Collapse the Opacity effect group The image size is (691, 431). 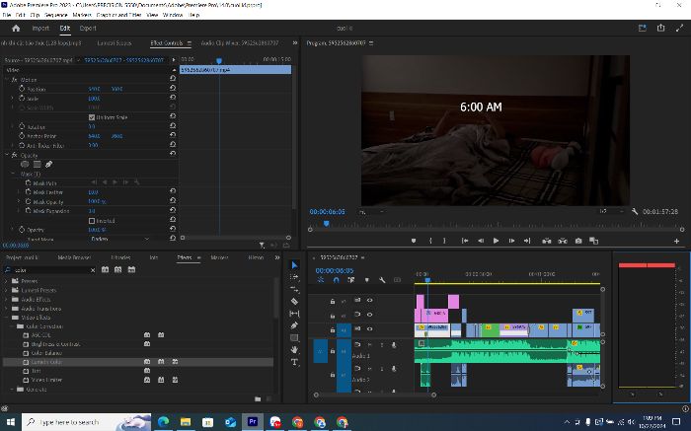tap(7, 155)
